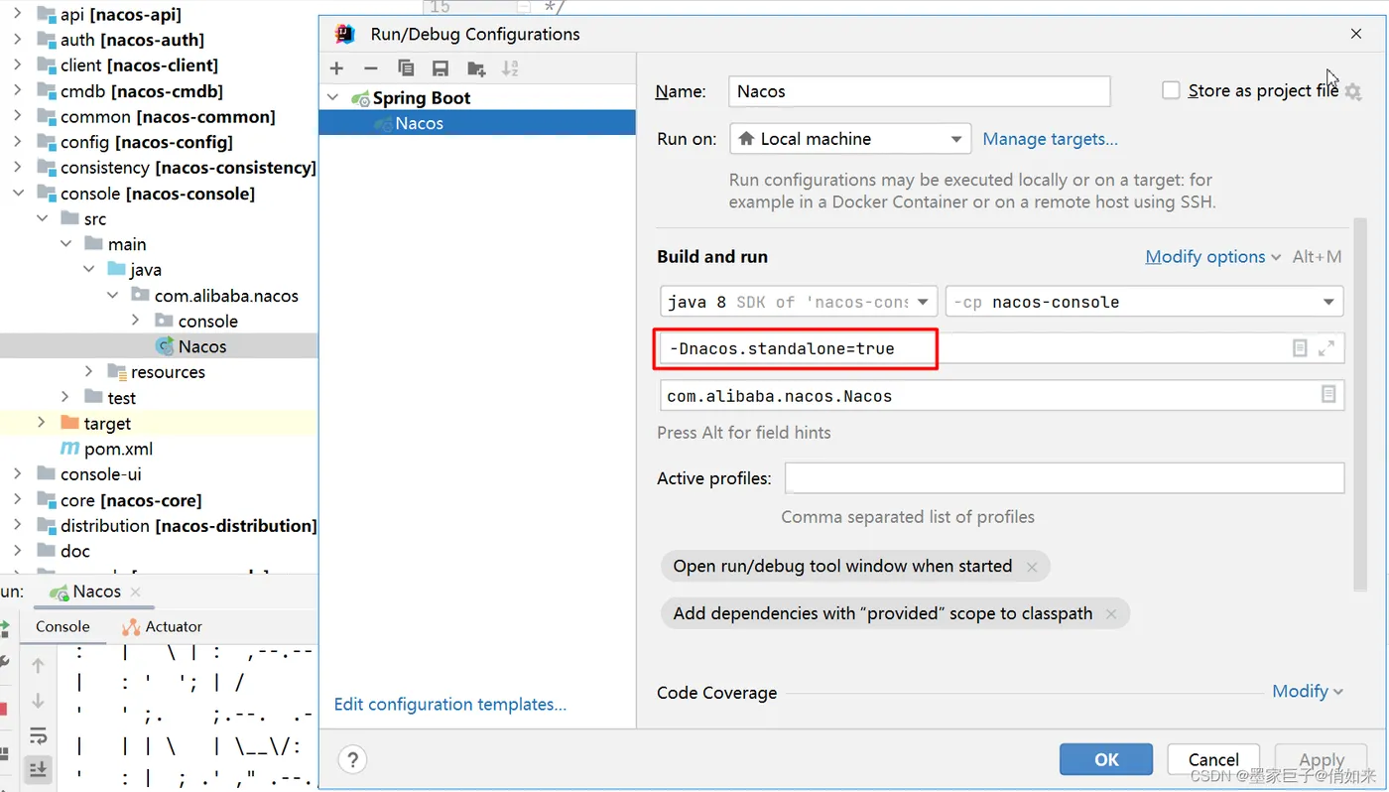The image size is (1389, 792).
Task: Click the Active profiles input field
Action: tap(1064, 478)
